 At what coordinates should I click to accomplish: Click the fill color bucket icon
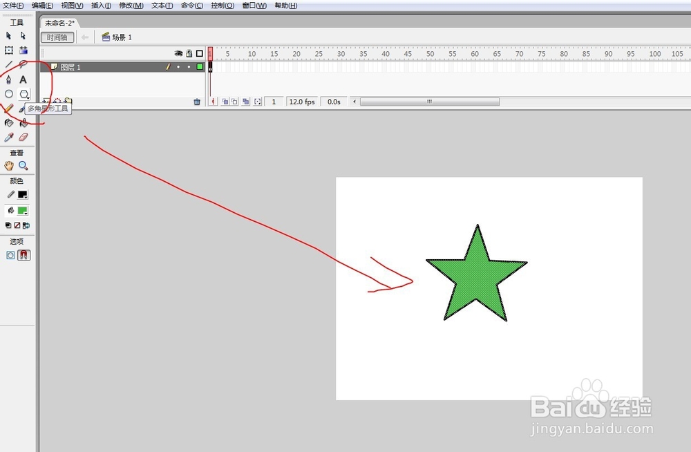pyautogui.click(x=10, y=210)
